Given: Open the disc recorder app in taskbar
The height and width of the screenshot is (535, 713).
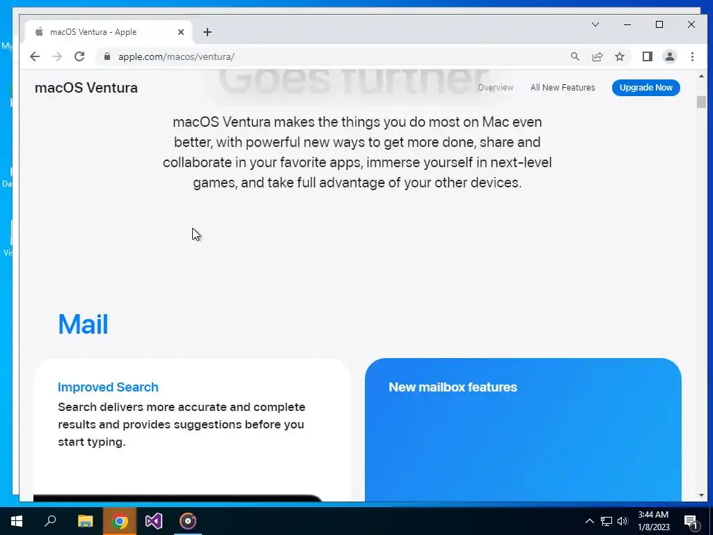Looking at the screenshot, I should click(x=188, y=521).
